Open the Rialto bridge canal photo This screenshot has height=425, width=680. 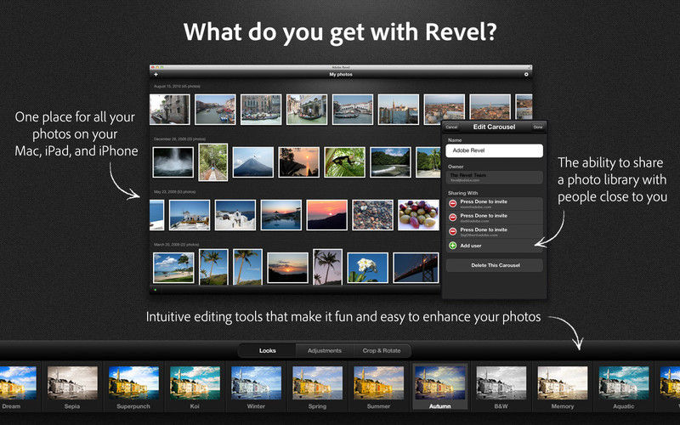coord(353,110)
